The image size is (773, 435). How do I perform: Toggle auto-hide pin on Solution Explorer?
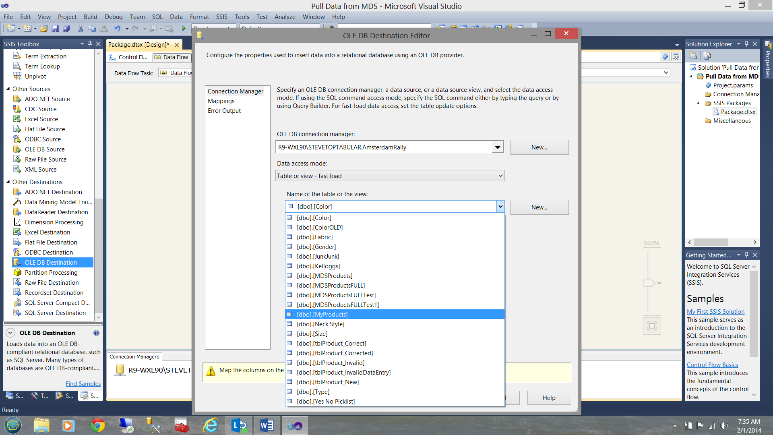746,44
